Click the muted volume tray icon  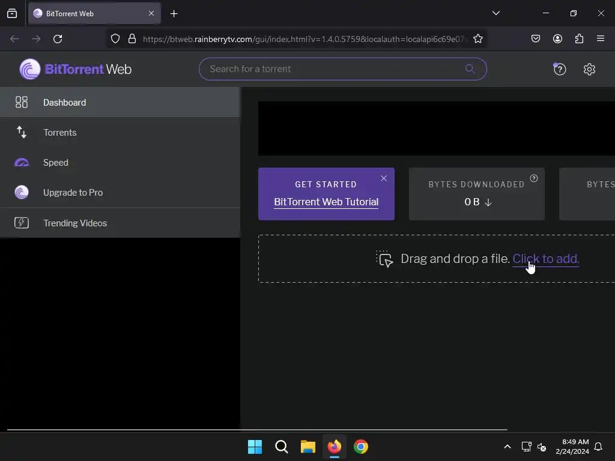tap(542, 447)
